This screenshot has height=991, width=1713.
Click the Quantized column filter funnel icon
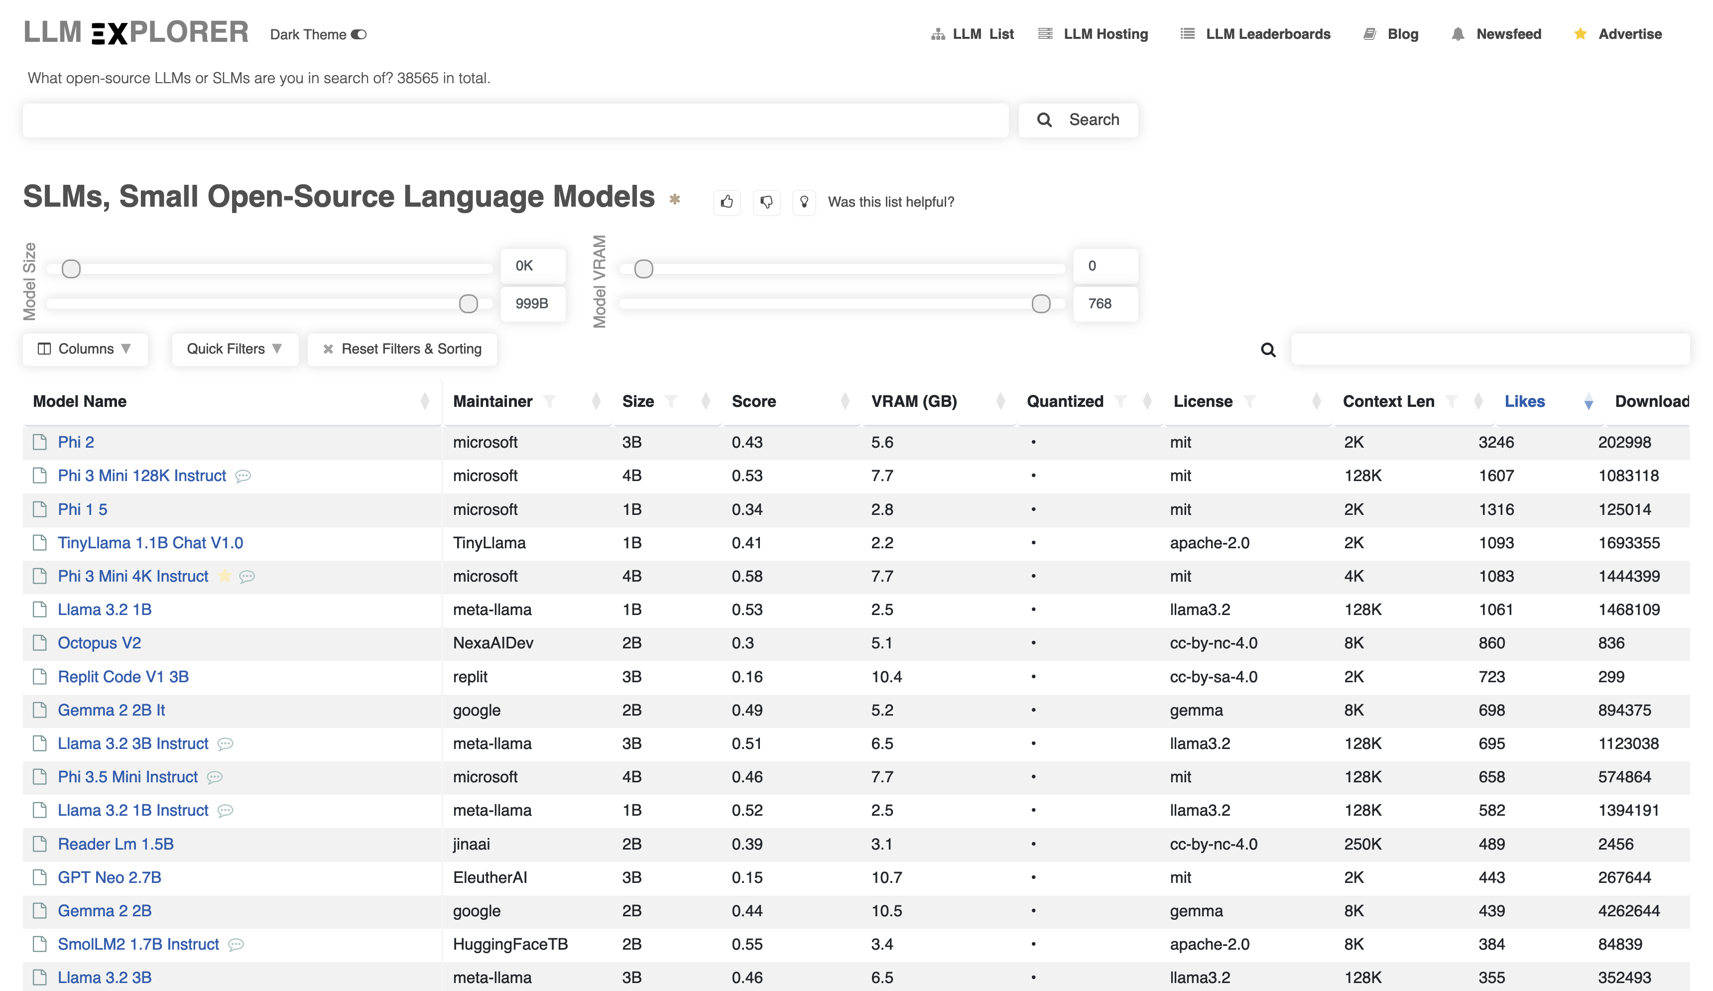point(1121,402)
